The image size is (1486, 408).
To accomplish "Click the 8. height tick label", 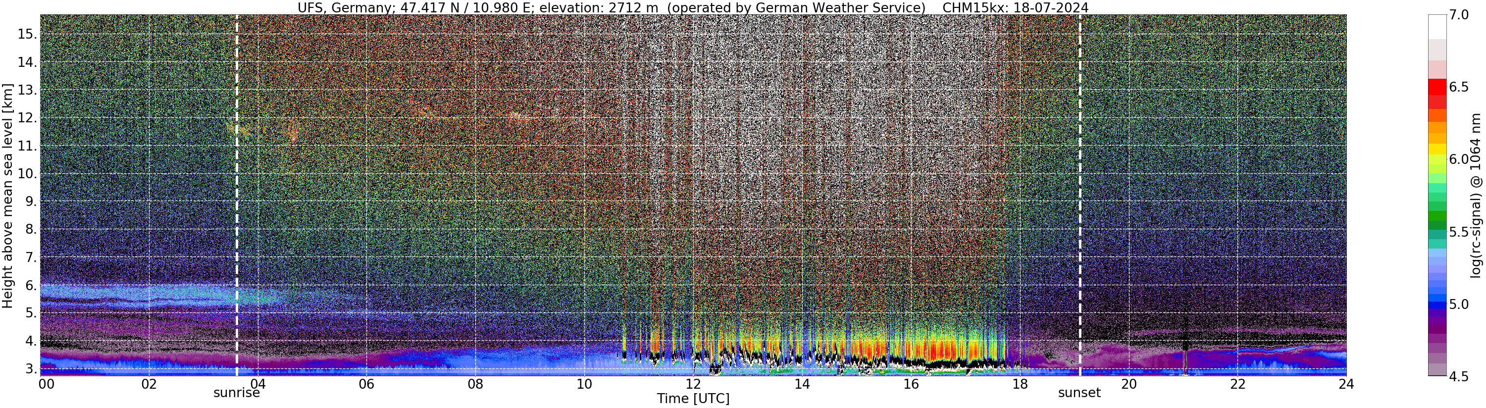I will tap(31, 229).
